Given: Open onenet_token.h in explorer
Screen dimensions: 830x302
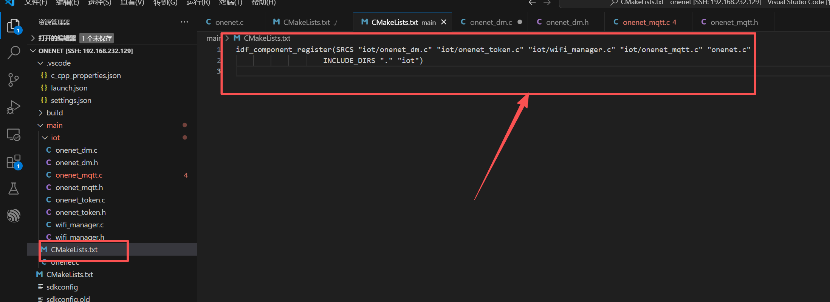Looking at the screenshot, I should coord(112,212).
